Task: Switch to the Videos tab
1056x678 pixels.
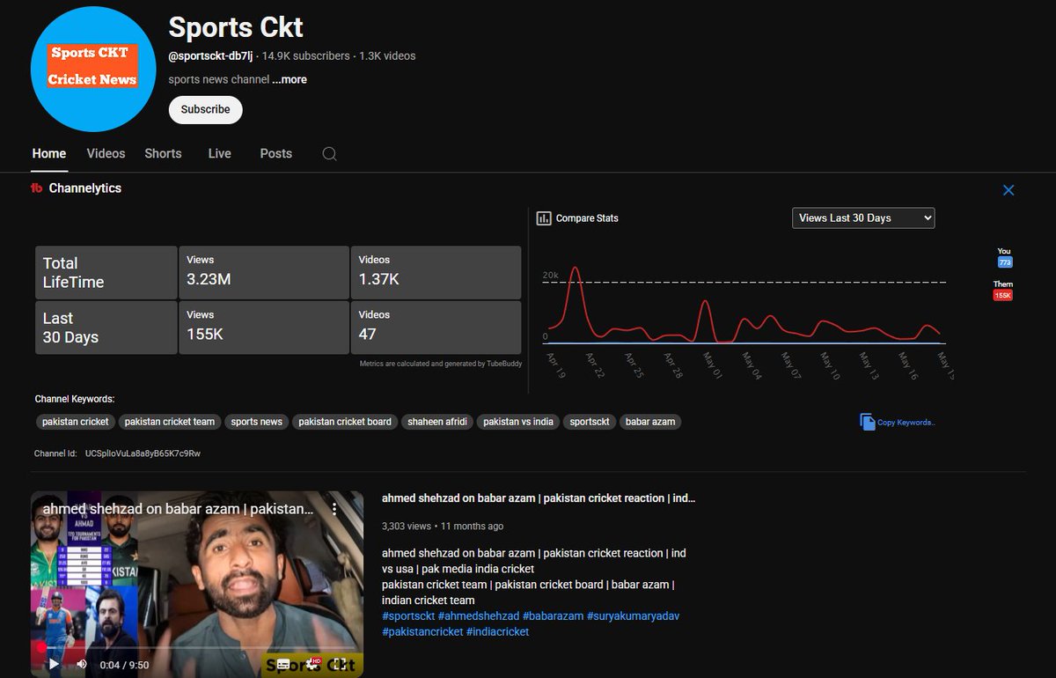Action: coord(106,153)
